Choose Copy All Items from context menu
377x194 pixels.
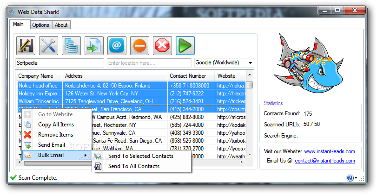point(57,125)
